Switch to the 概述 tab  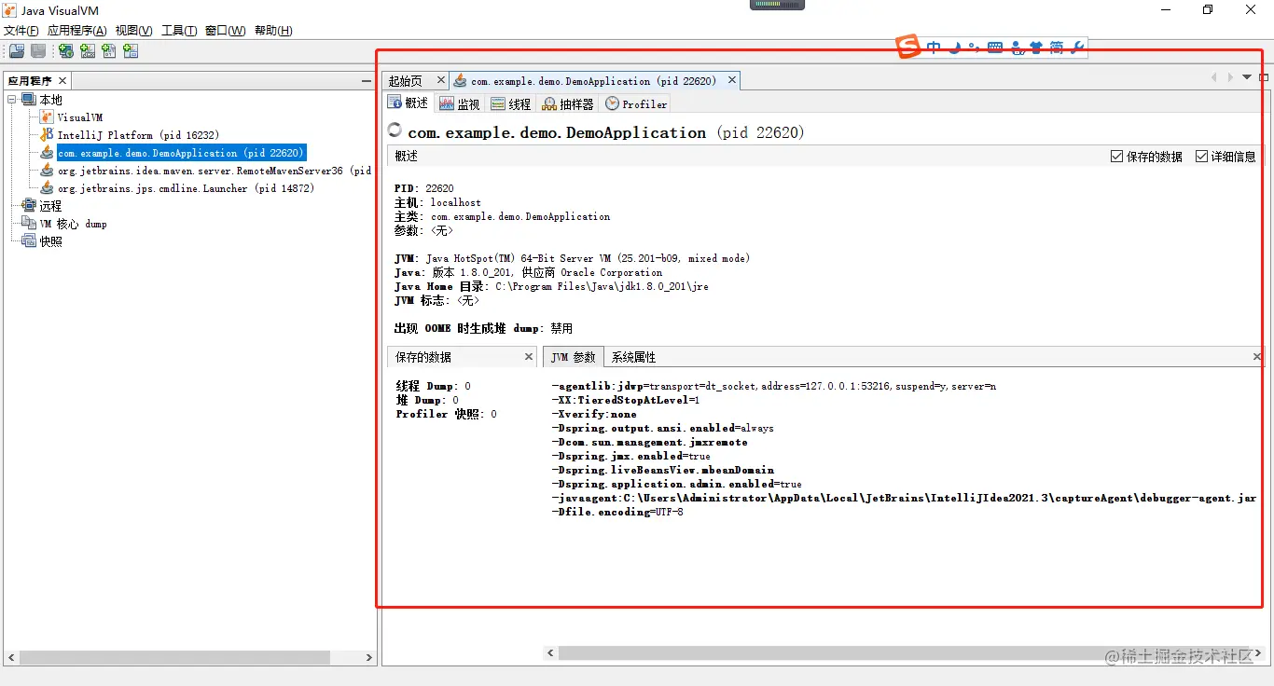(x=409, y=103)
